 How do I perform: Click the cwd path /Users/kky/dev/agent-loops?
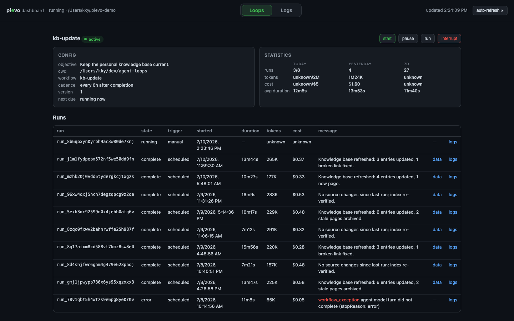coord(114,71)
